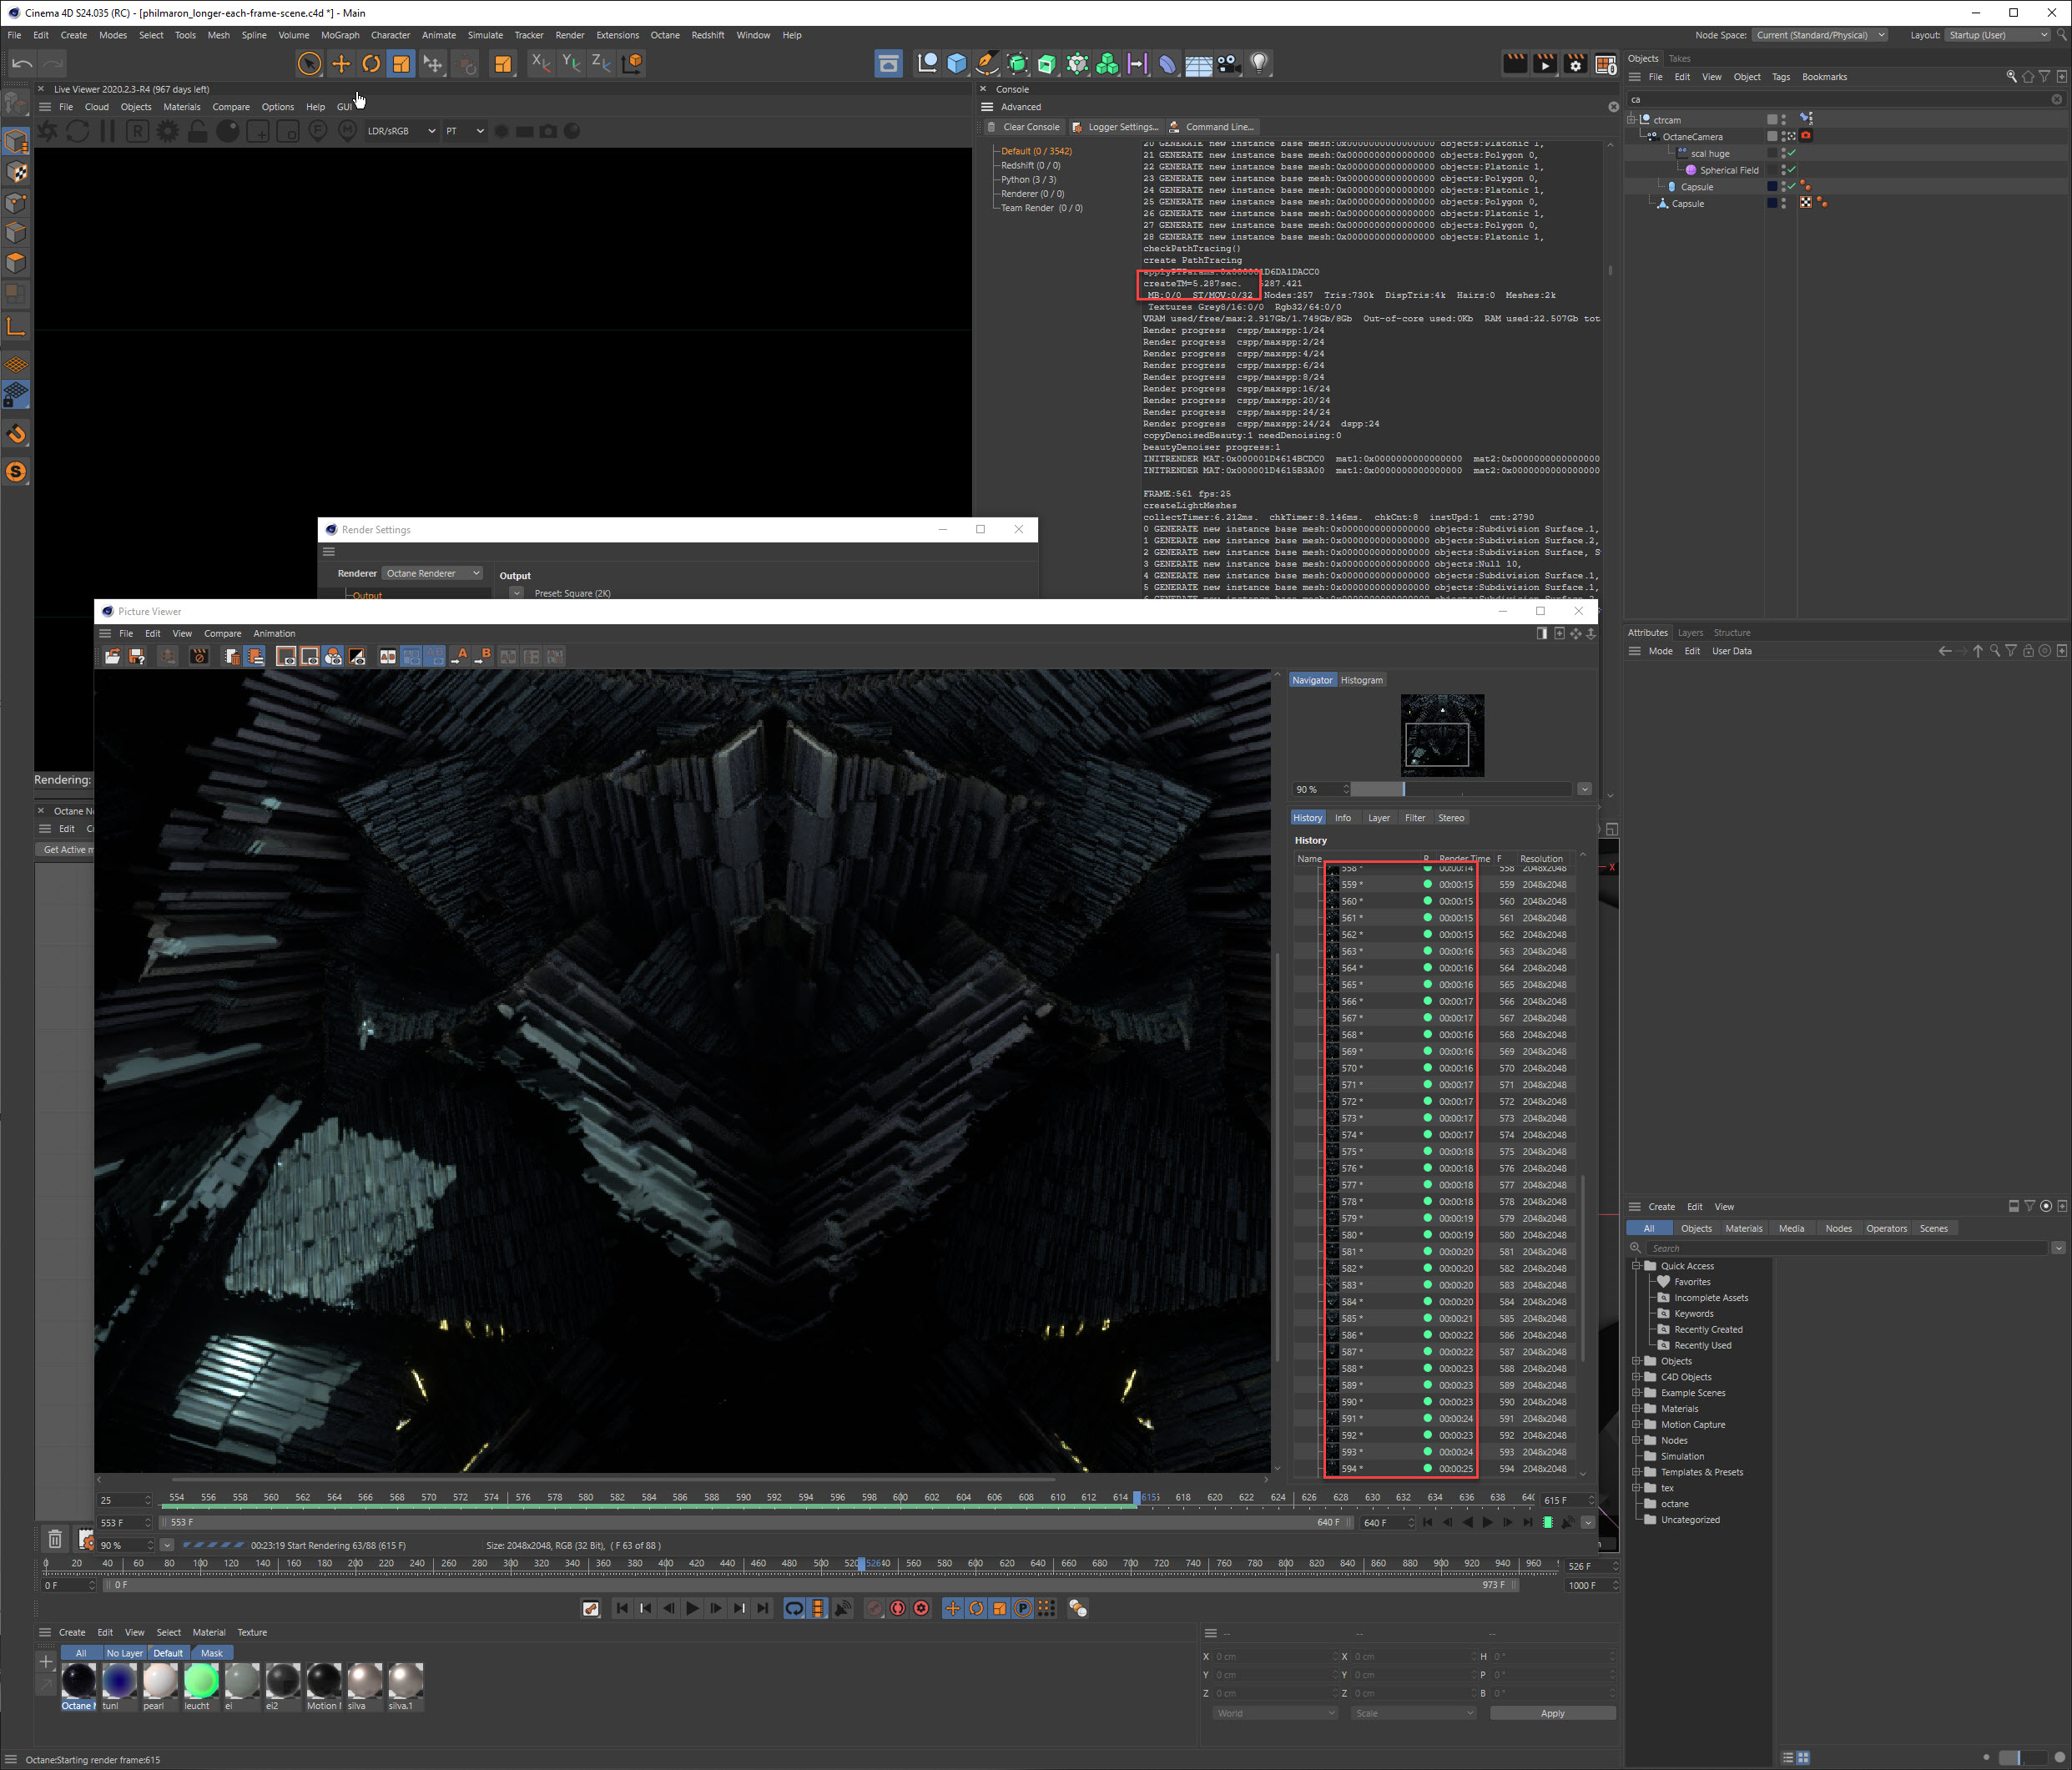Open Edit Render Settings gear clapperboard icon
2072x1770 pixels.
1576,64
